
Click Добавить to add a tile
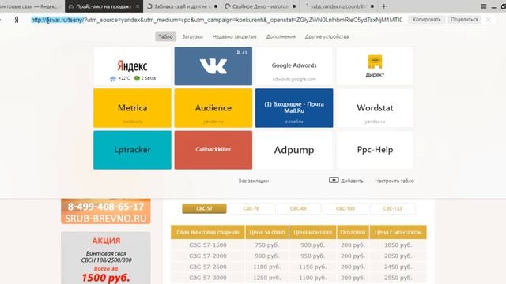pyautogui.click(x=352, y=181)
